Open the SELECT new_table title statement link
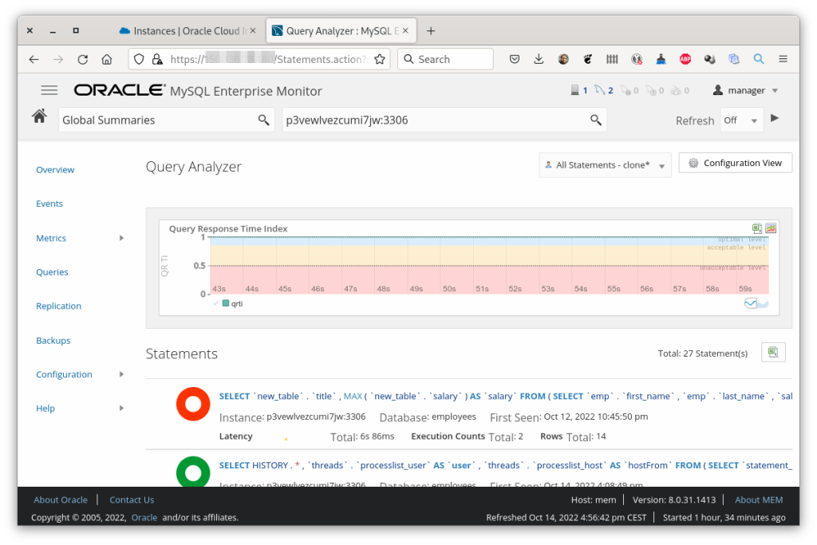This screenshot has height=545, width=817. (x=505, y=396)
